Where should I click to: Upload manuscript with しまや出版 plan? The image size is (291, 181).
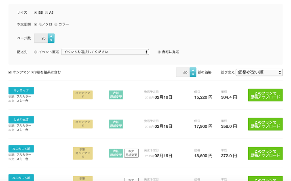(266, 124)
